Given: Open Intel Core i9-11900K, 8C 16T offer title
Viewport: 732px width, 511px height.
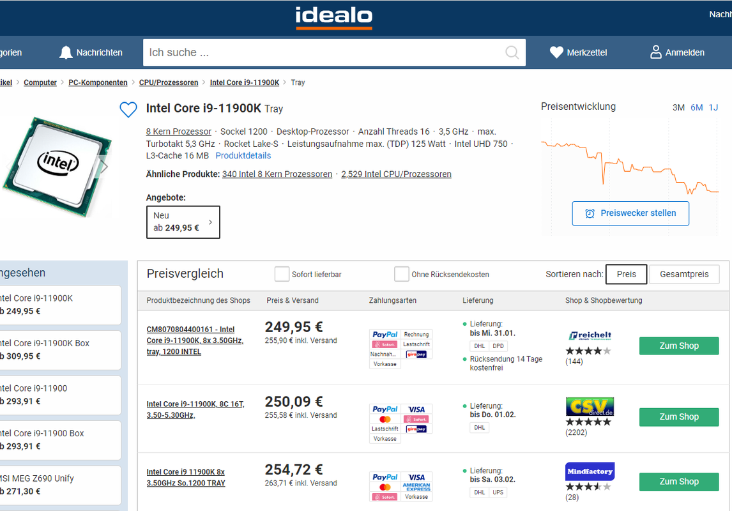Looking at the screenshot, I should point(195,409).
